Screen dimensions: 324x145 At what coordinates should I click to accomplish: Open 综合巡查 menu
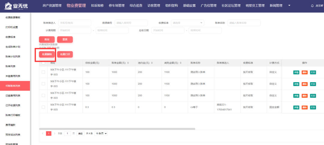(x=136, y=6)
